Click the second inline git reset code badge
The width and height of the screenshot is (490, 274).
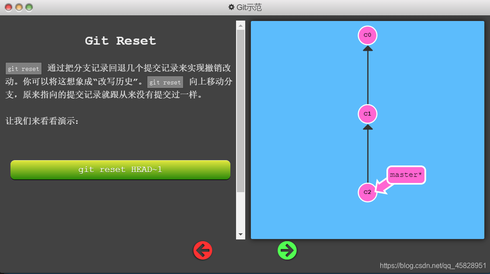[165, 82]
